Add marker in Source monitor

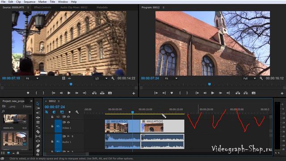[x=28, y=93]
